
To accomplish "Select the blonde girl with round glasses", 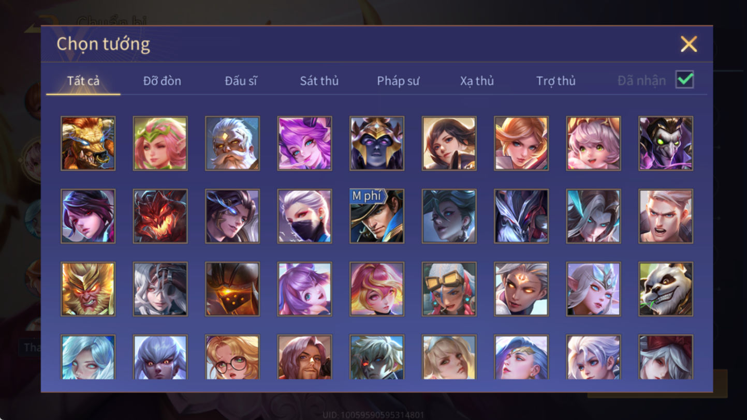I will pyautogui.click(x=232, y=357).
